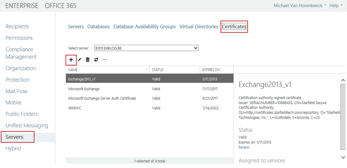This screenshot has width=347, height=168.
Task: Expand the Select server dropdown
Action: (x=195, y=48)
